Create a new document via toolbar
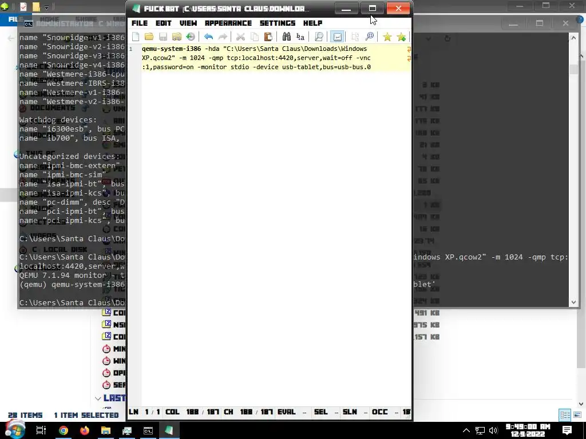 click(x=135, y=37)
